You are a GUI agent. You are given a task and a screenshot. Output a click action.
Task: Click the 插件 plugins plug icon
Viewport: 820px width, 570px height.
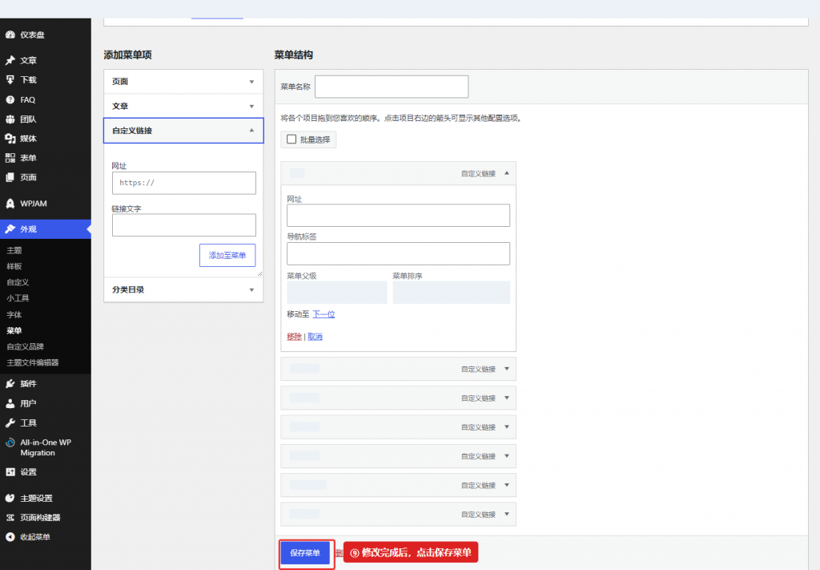(10, 384)
